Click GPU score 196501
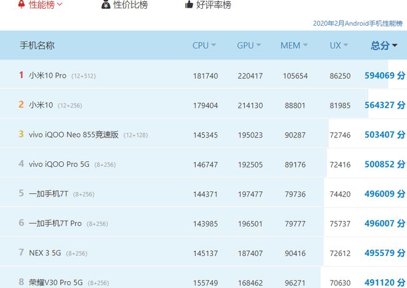Viewport: 407px width, 288px height. pos(250,224)
